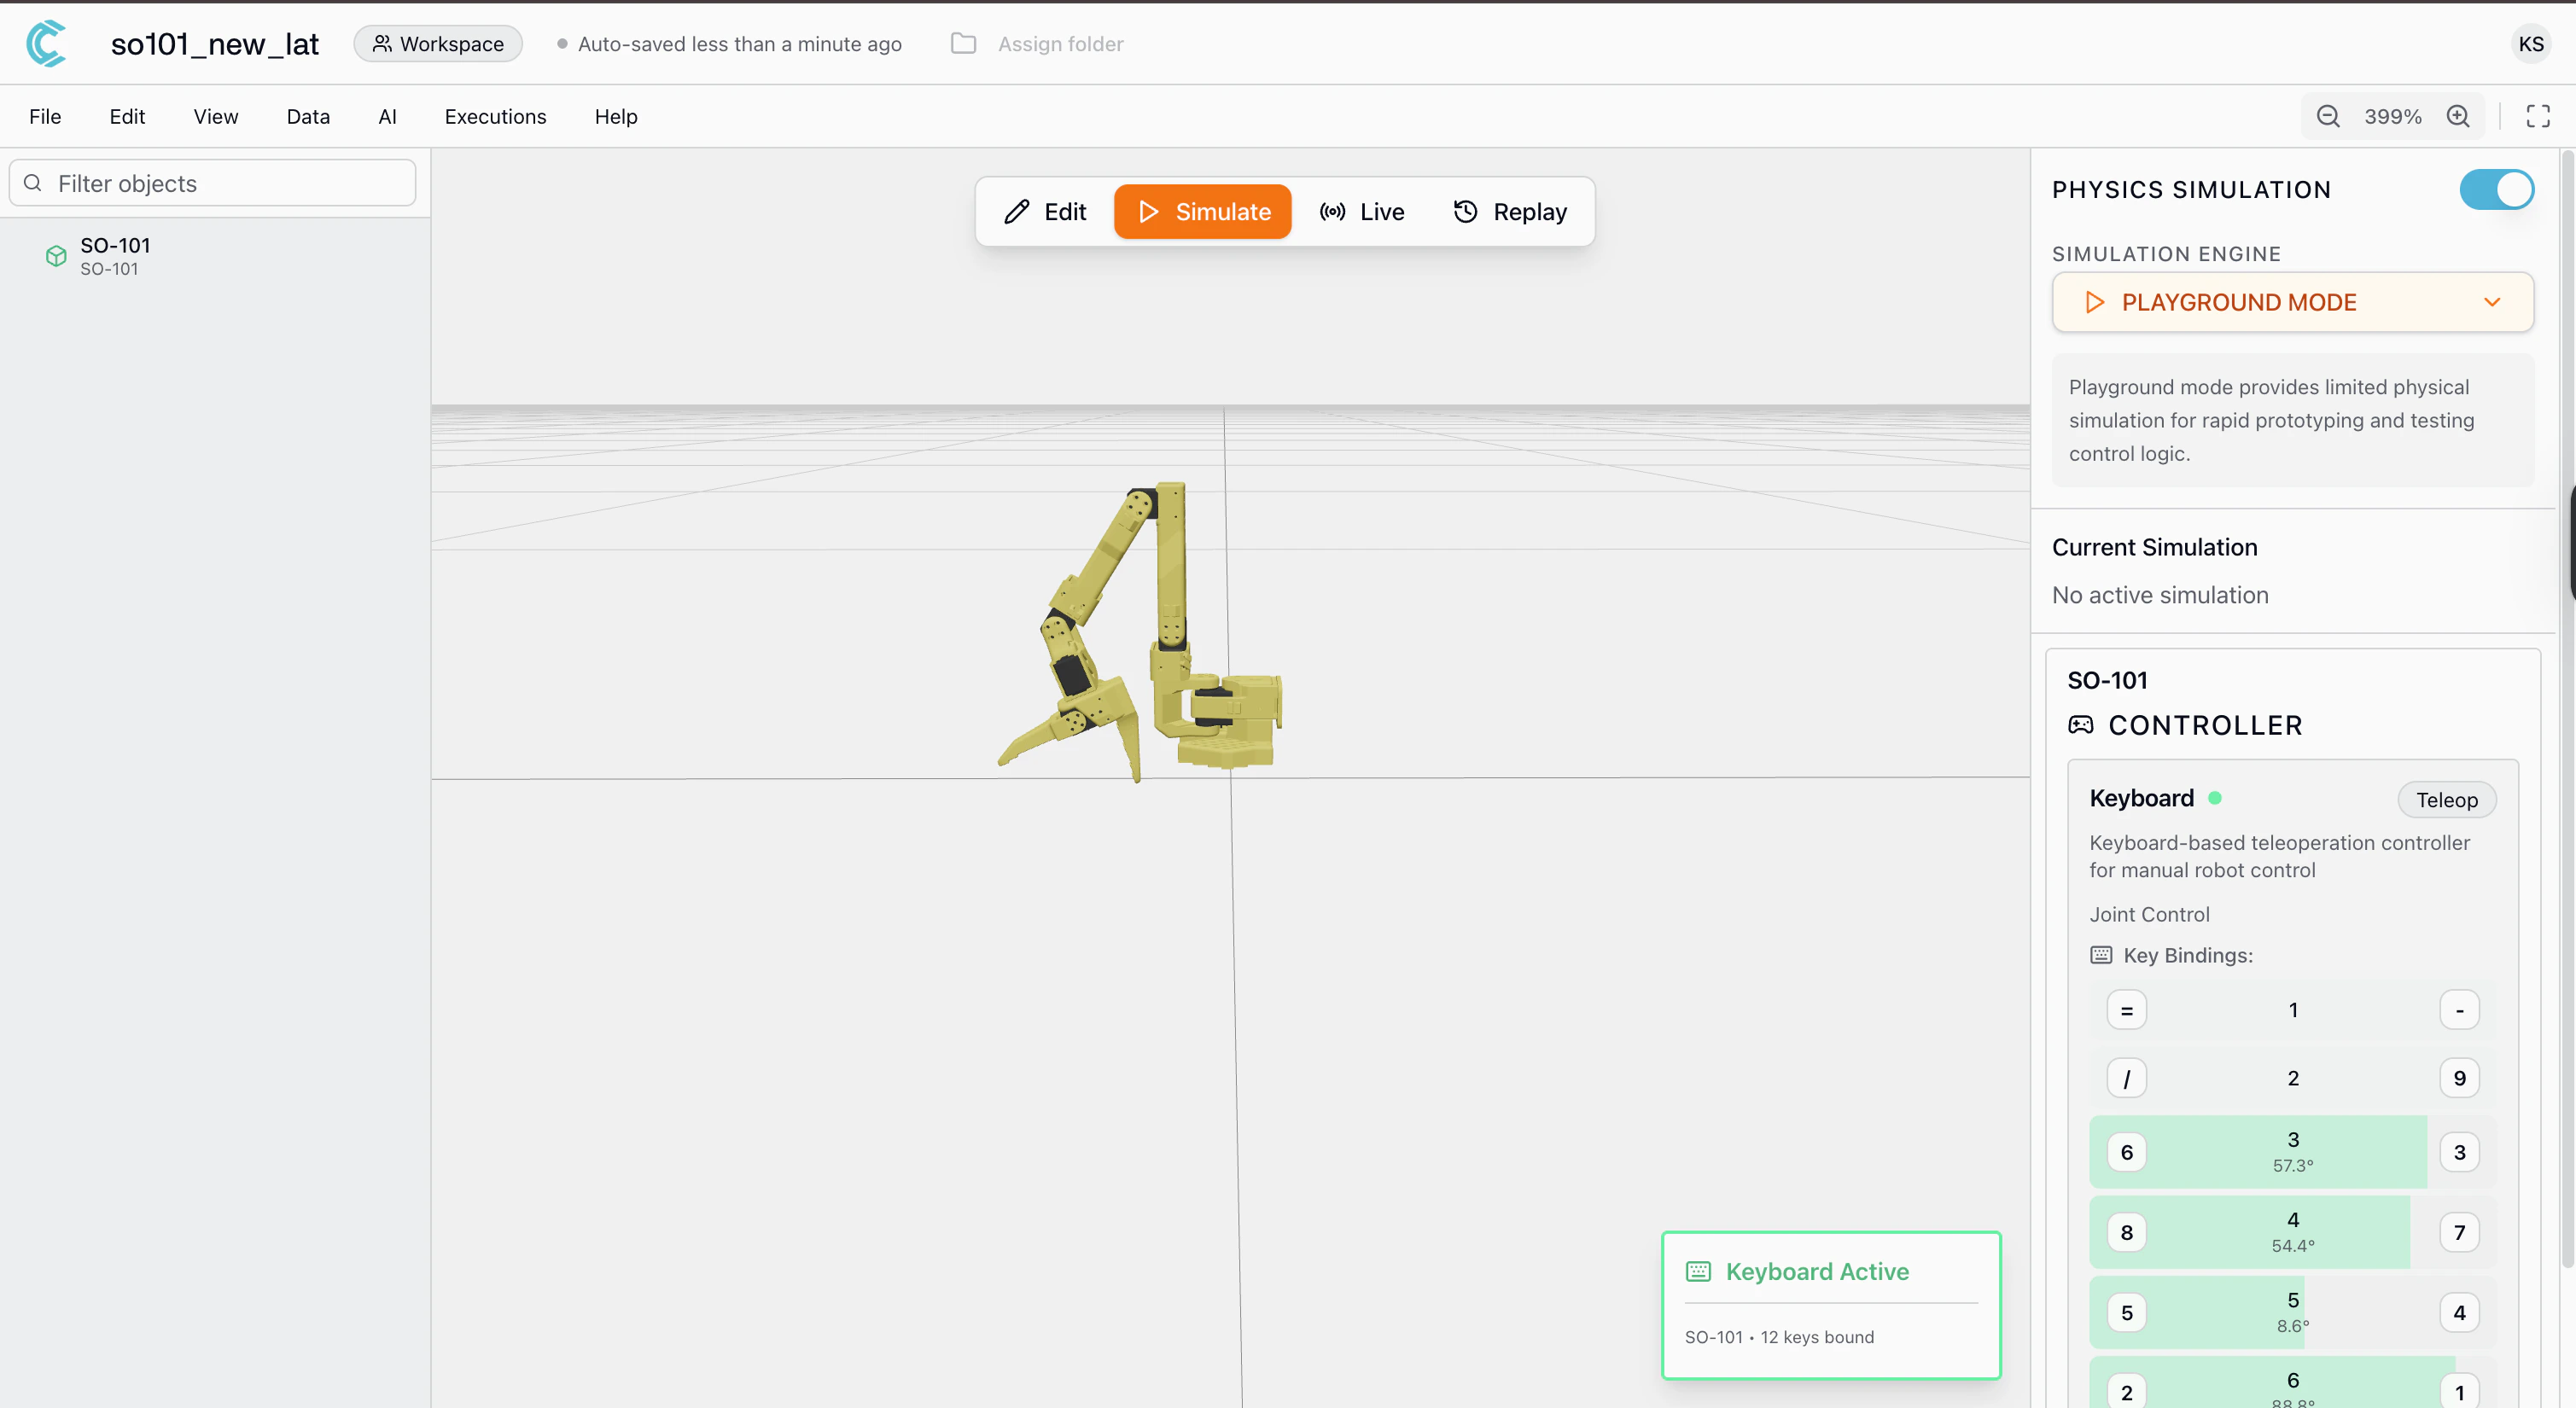
Task: Click the KS user avatar
Action: 2530,44
